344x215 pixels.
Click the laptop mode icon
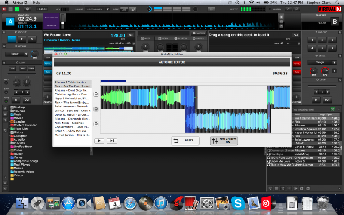tap(124, 9)
